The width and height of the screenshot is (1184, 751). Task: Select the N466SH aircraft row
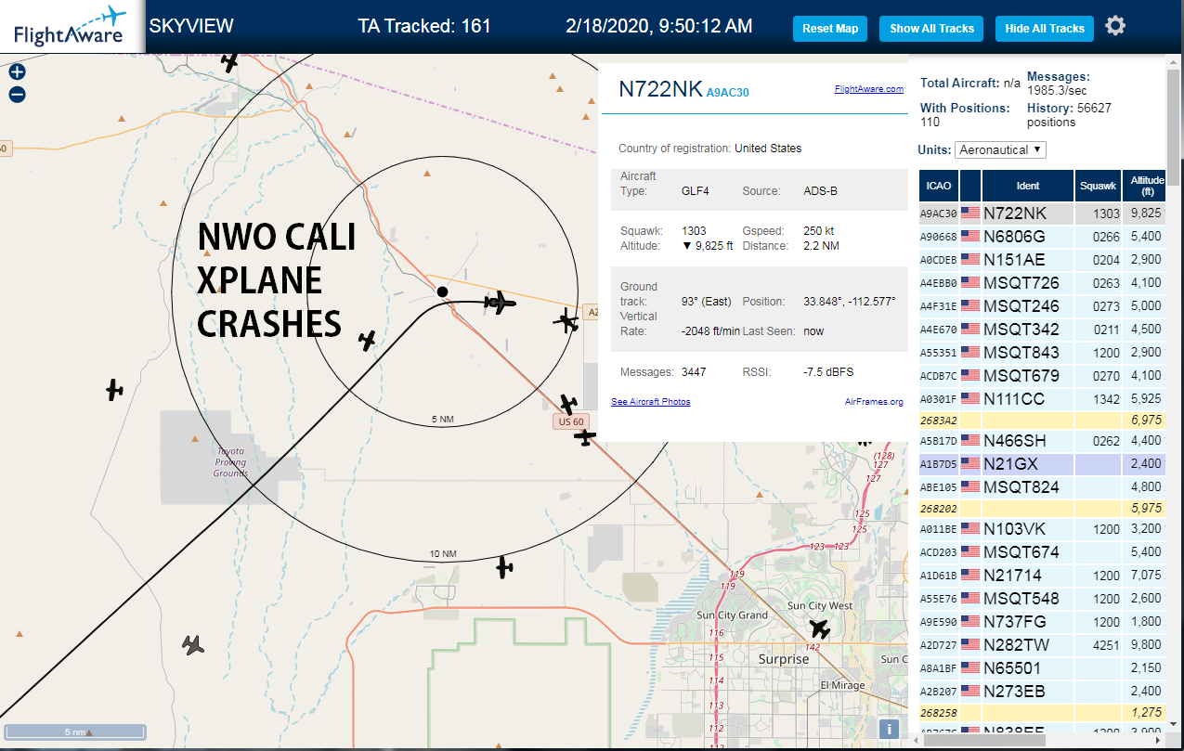(x=1042, y=441)
